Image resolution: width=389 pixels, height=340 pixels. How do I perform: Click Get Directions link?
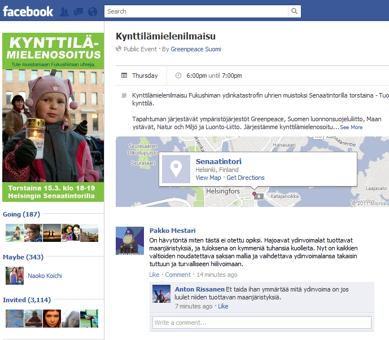(246, 178)
